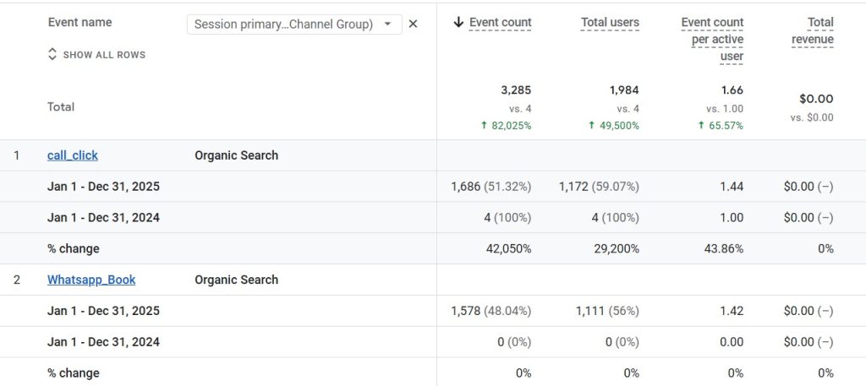Sort by the Event count column header
The image size is (866, 386).
click(x=501, y=23)
